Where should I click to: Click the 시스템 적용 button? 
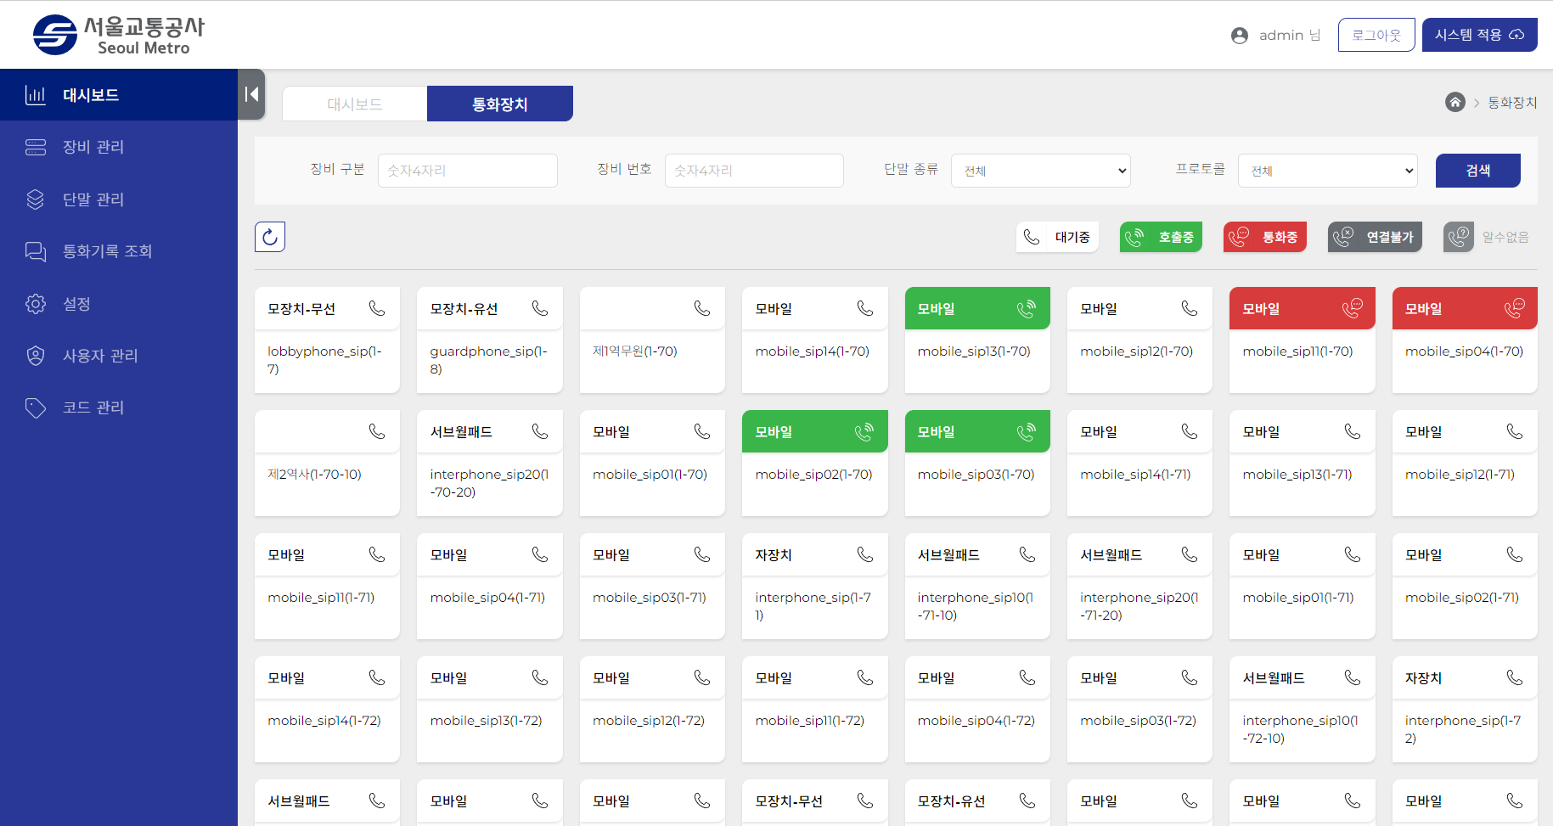pyautogui.click(x=1479, y=35)
